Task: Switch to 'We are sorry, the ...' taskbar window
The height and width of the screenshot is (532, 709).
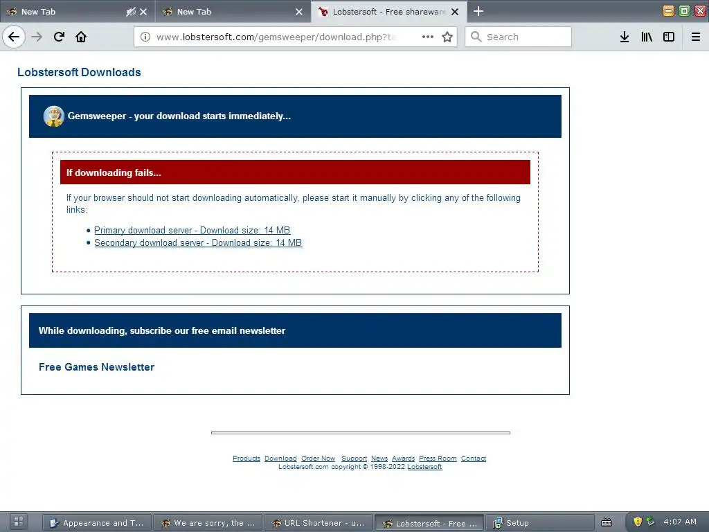Action: [x=208, y=523]
